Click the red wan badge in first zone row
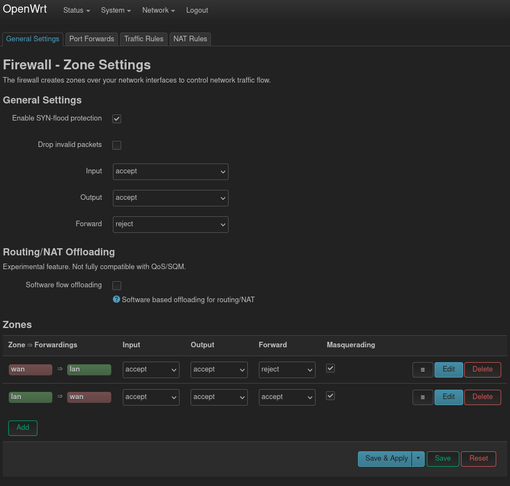Viewport: 510px width, 486px height. point(31,370)
